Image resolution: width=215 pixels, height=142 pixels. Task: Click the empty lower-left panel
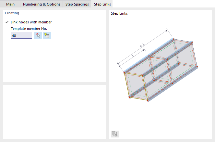click(x=54, y=111)
